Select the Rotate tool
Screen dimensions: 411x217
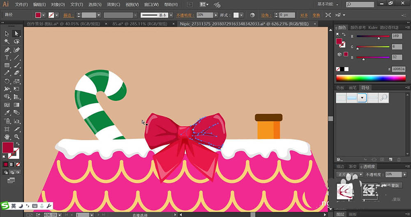(x=7, y=81)
